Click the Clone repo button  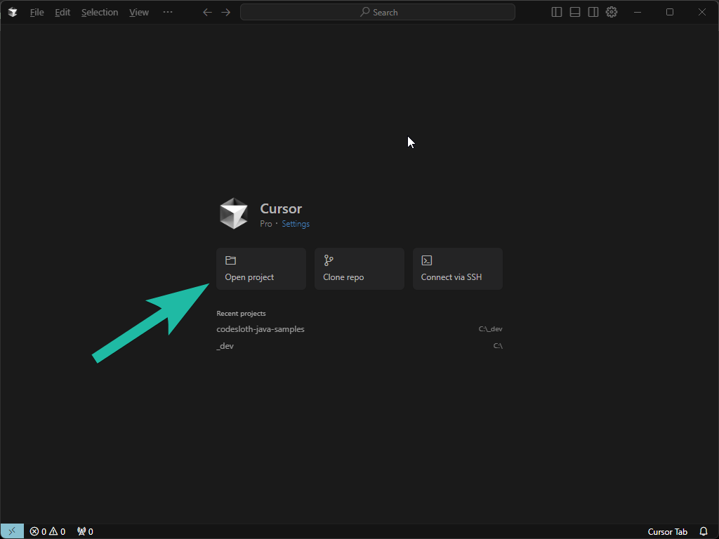359,269
